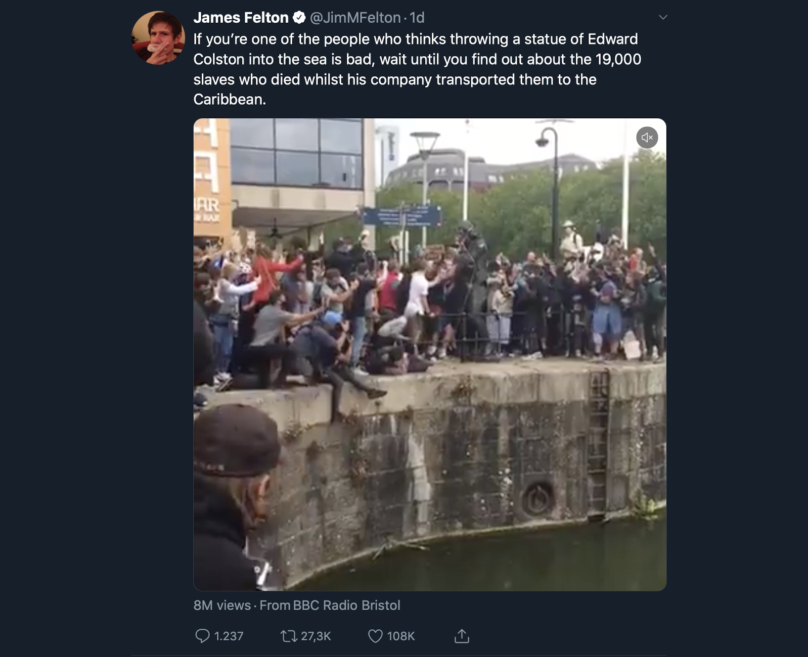Open the @JimMFelton handle link
The height and width of the screenshot is (657, 808).
[355, 18]
